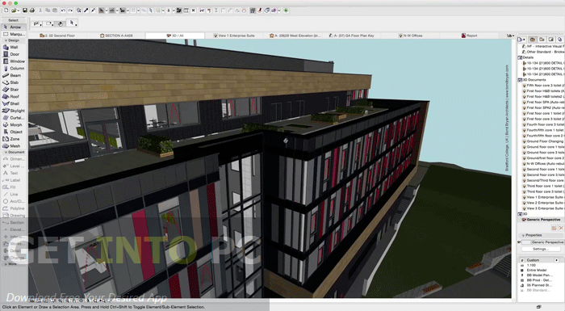
Task: Select the Mesh tool
Action: point(14,146)
